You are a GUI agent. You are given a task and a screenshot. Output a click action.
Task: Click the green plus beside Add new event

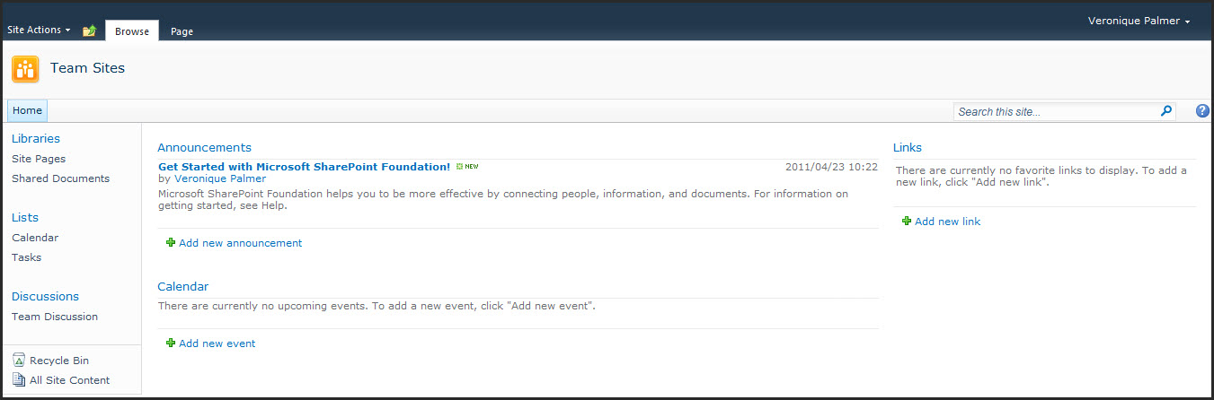pos(171,343)
